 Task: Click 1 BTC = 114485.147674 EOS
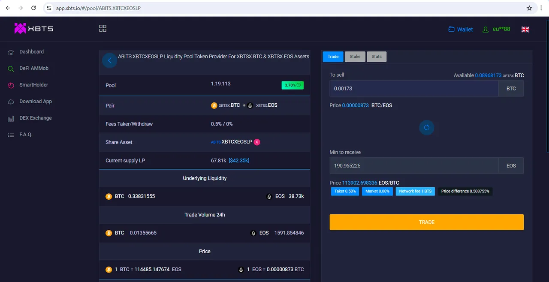pos(148,270)
